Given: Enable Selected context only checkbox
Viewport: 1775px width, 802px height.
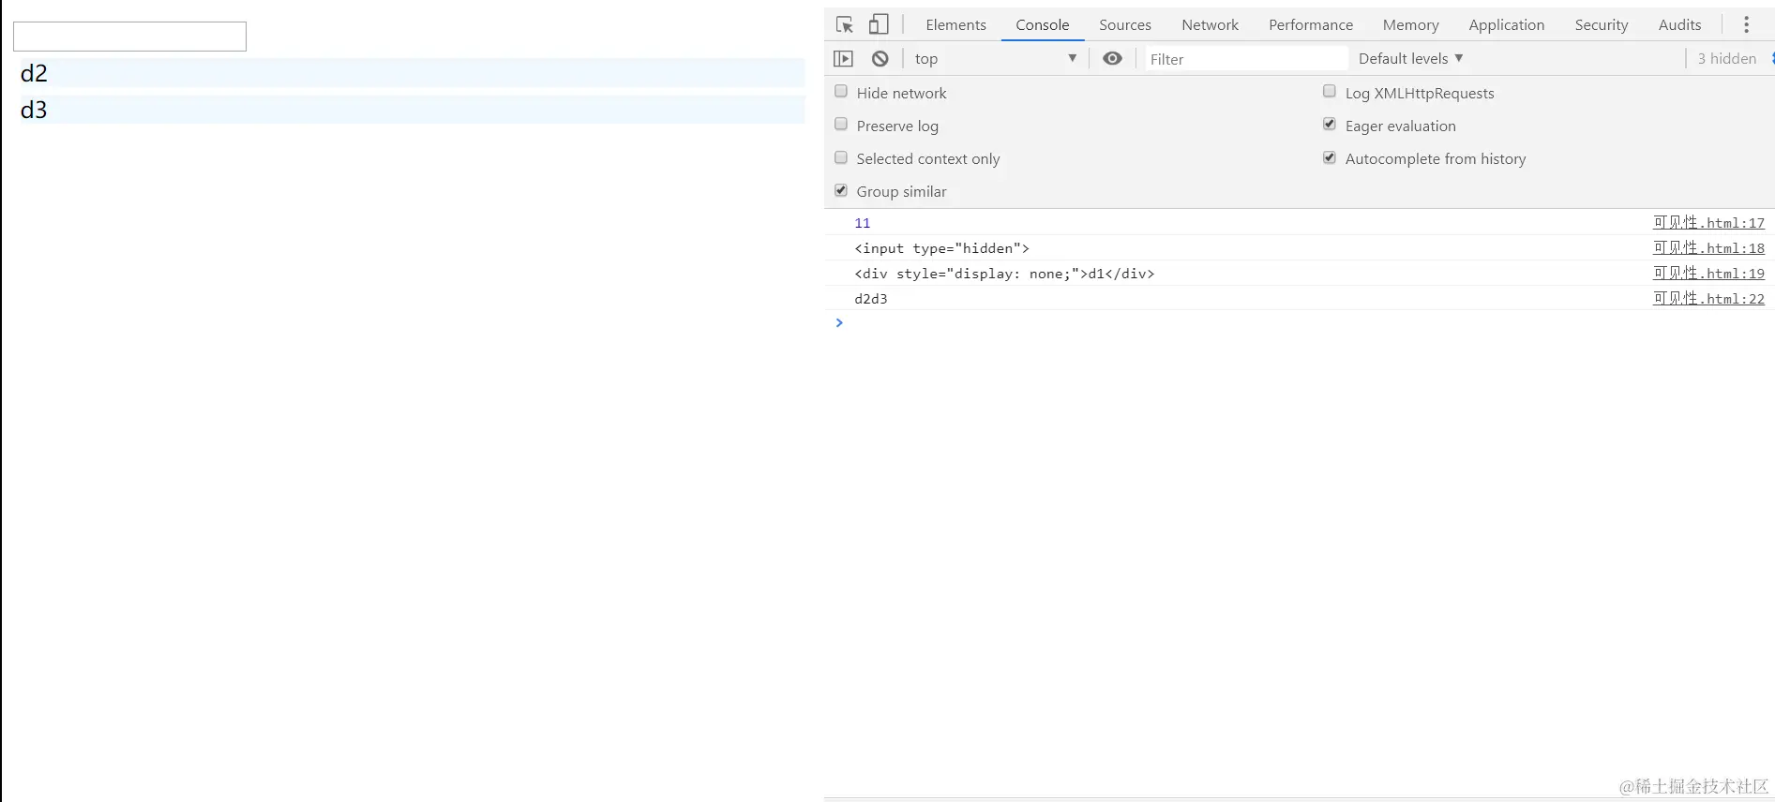Looking at the screenshot, I should coord(841,157).
